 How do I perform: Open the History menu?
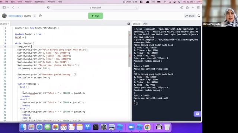tap(28, 1)
